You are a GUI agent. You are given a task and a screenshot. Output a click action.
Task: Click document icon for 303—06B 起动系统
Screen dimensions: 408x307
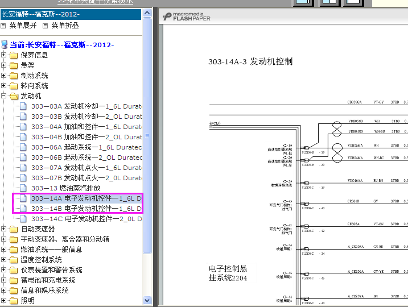click(x=23, y=157)
